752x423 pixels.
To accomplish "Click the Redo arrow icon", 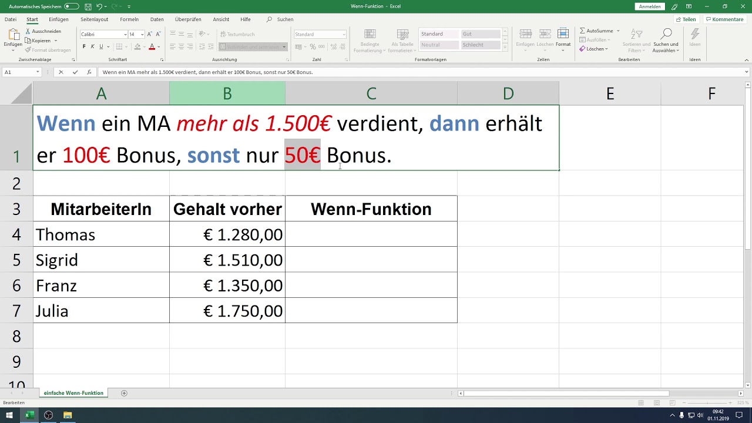I will click(115, 6).
